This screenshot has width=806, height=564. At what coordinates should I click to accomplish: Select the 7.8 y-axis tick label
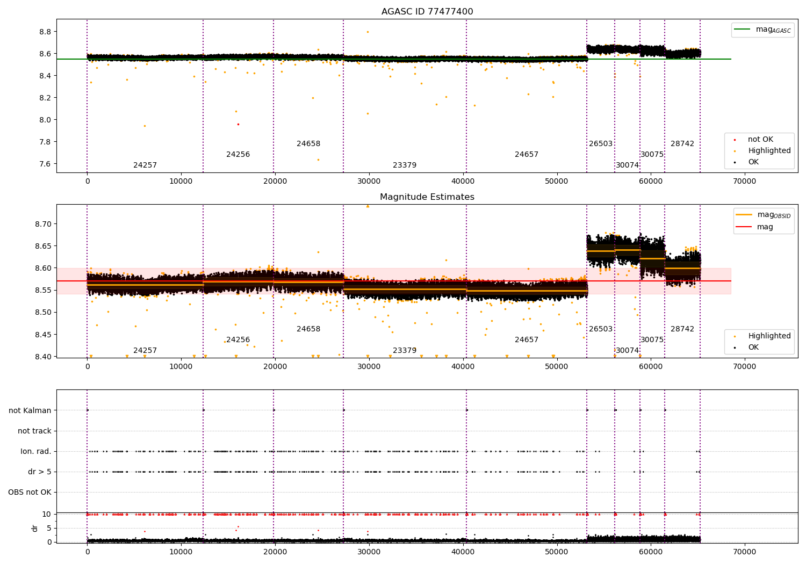tap(45, 142)
